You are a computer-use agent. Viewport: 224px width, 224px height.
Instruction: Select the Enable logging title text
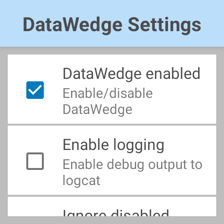pyautogui.click(x=113, y=145)
